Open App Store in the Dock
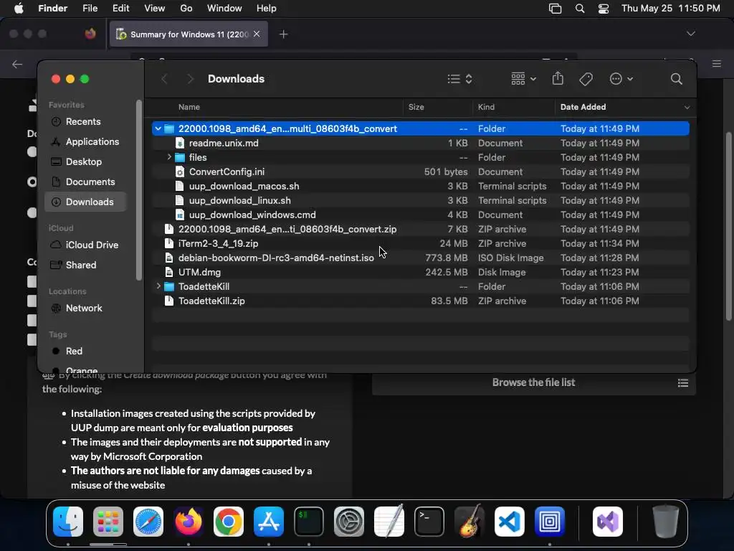734x551 pixels. click(269, 522)
